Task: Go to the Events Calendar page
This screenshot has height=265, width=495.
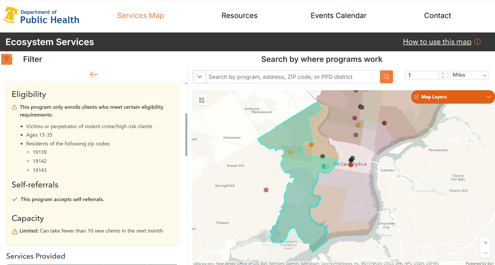Action: [338, 16]
